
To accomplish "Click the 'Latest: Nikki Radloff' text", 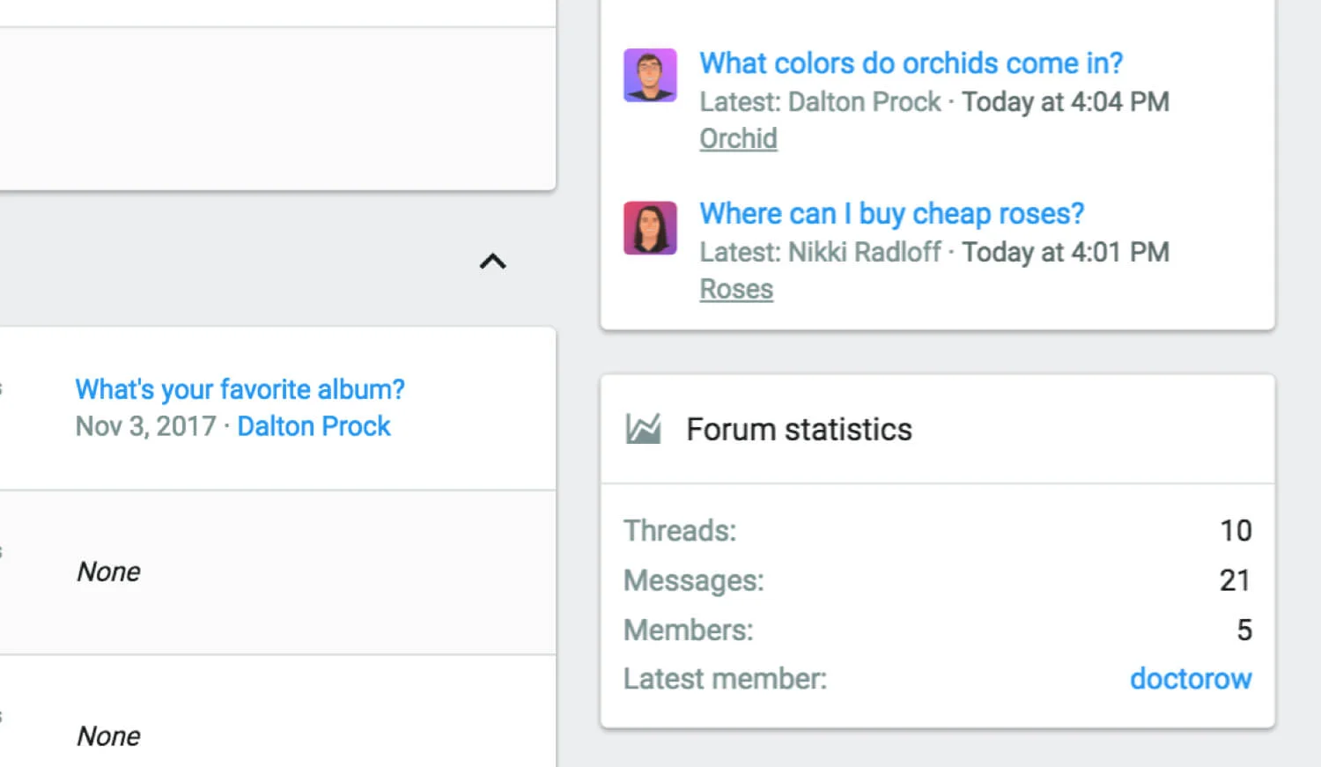I will click(x=820, y=253).
